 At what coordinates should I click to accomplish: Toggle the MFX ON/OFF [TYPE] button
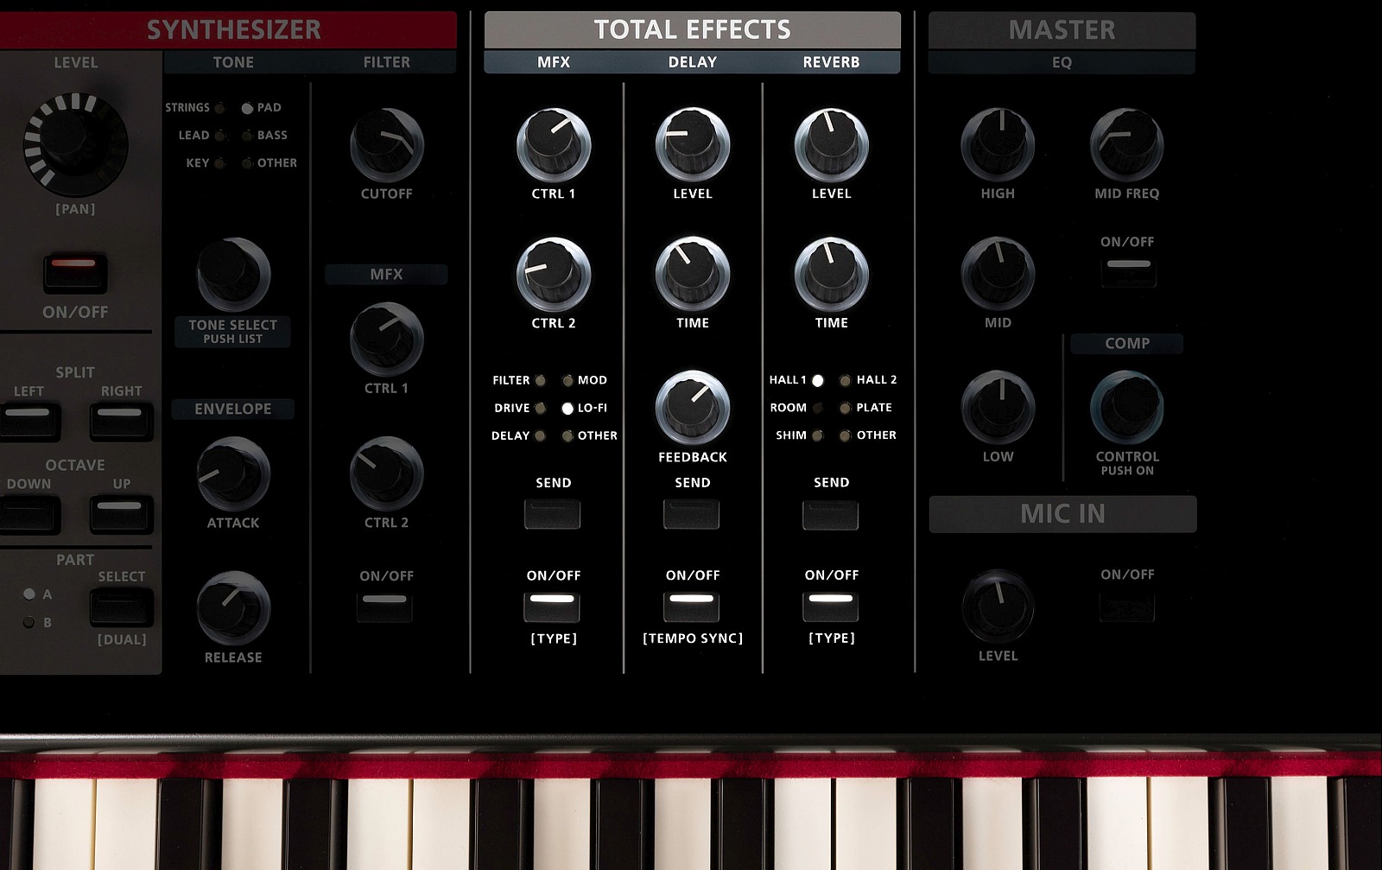click(552, 606)
